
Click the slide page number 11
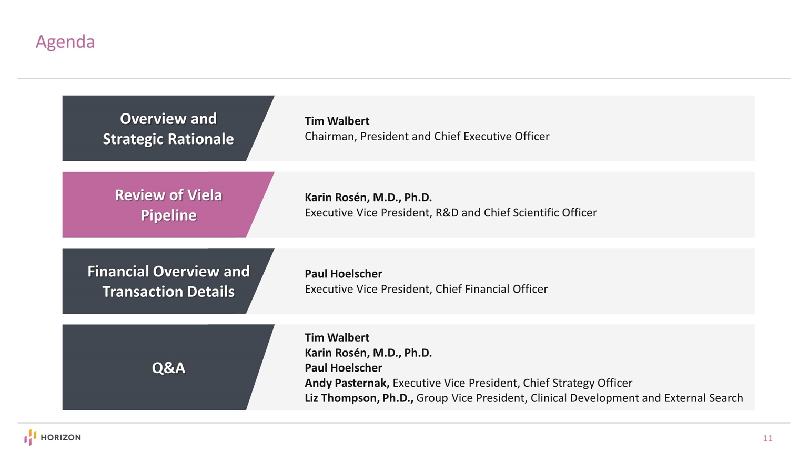click(x=767, y=438)
